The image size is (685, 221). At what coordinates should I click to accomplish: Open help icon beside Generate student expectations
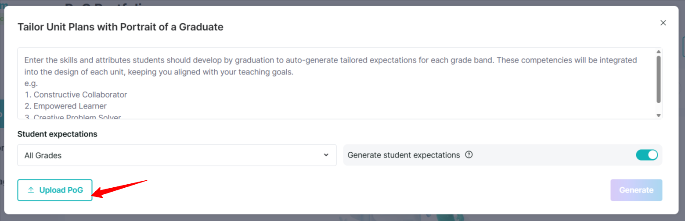pos(469,155)
